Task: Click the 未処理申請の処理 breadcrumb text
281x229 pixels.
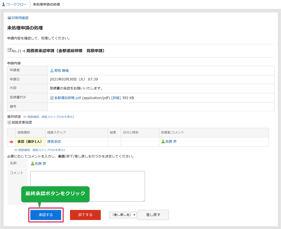Action: [46, 4]
